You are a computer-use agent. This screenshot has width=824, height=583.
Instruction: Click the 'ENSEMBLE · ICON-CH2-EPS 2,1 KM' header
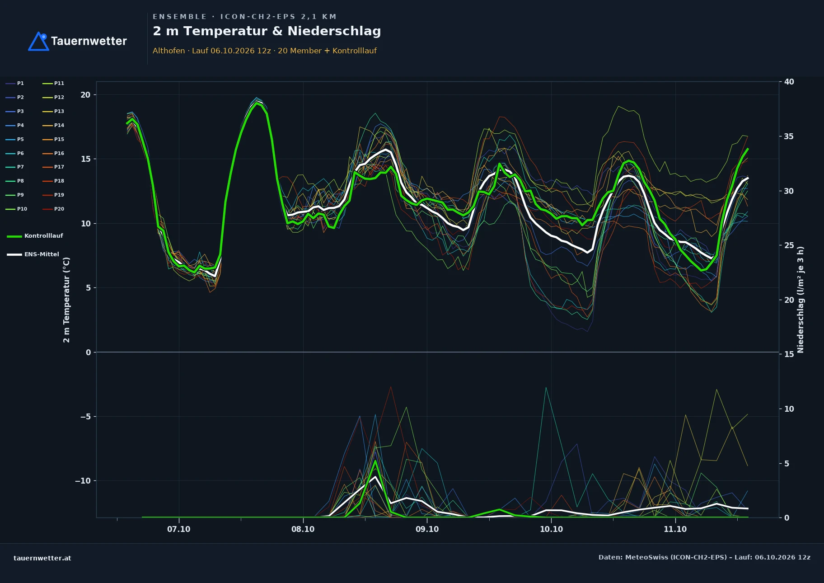coord(245,17)
